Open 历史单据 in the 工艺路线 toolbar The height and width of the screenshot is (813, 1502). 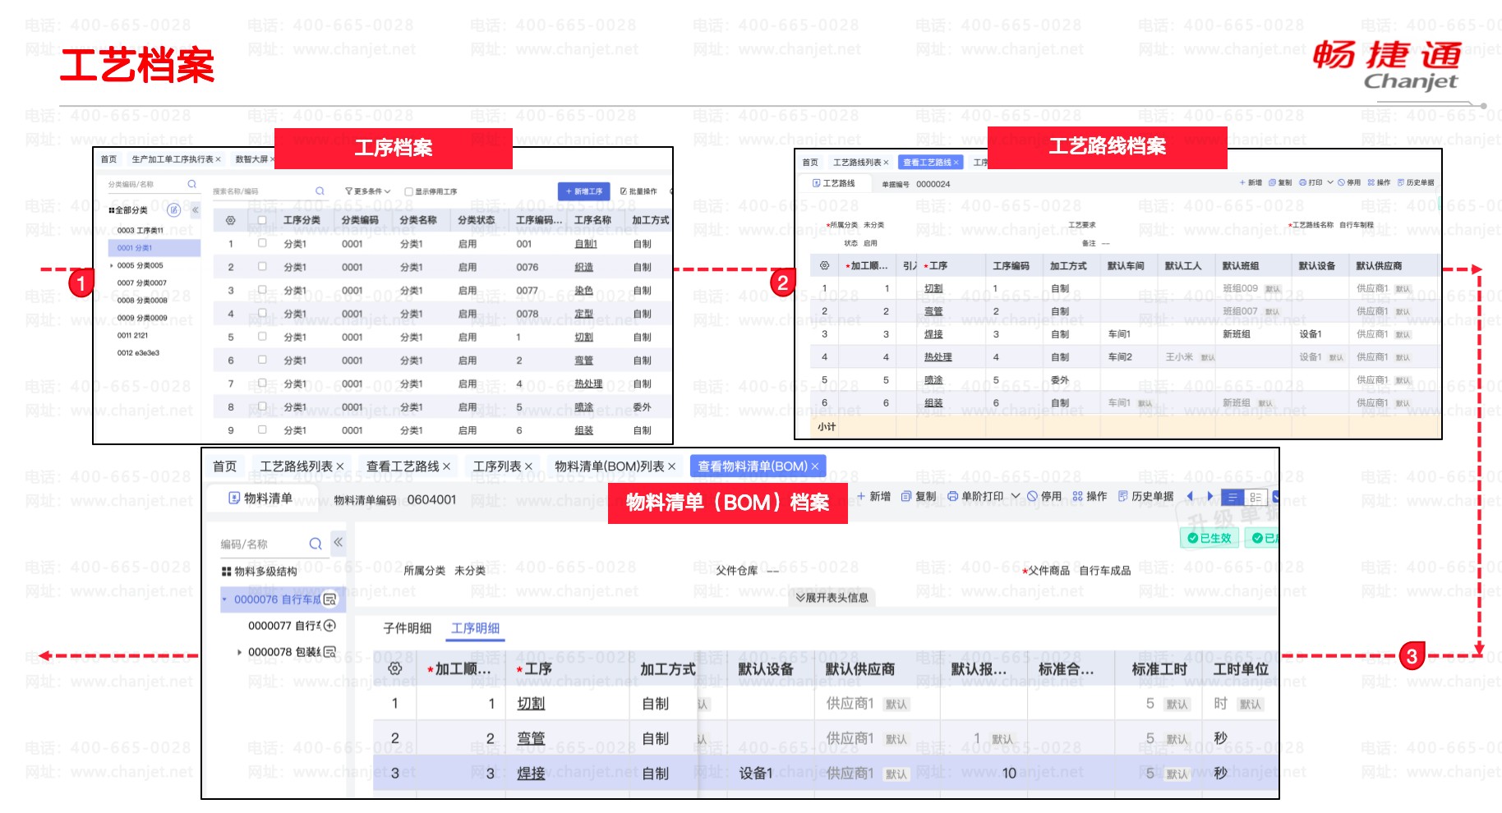coord(1416,182)
